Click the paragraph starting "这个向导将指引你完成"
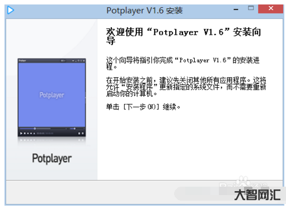 click(x=183, y=63)
